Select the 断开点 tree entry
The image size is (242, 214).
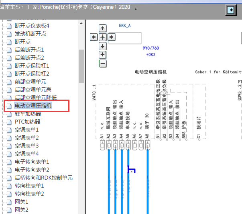tap(22, 42)
